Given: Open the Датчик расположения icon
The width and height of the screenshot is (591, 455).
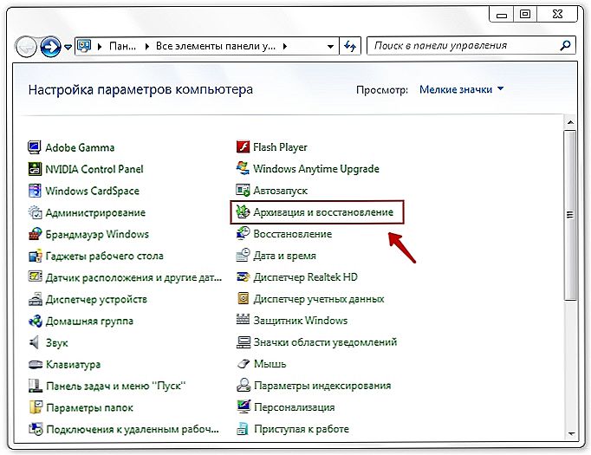Looking at the screenshot, I should [x=35, y=277].
